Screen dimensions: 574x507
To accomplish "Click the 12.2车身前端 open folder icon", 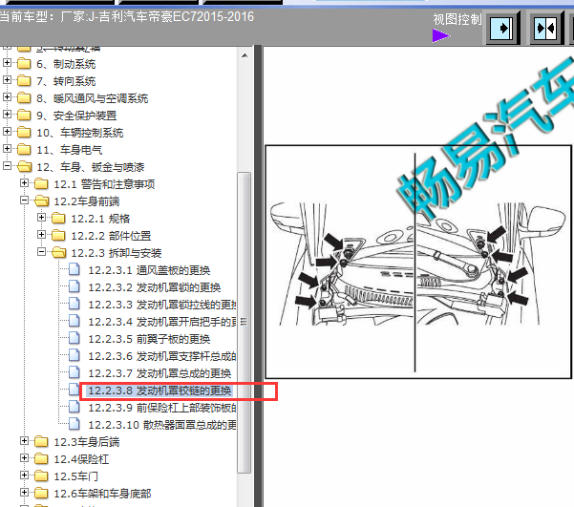I will pos(42,201).
